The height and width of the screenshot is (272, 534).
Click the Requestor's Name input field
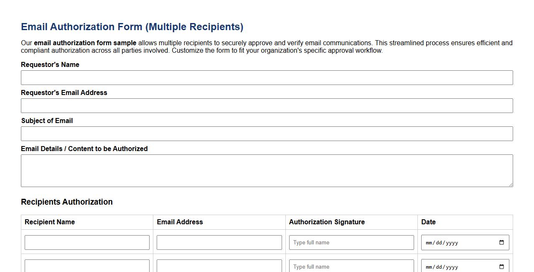click(267, 77)
